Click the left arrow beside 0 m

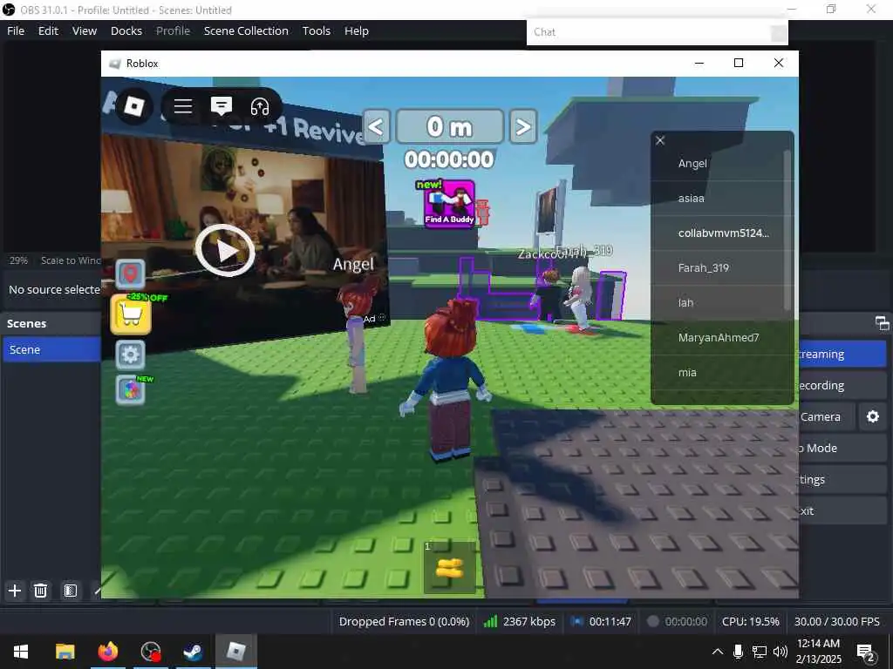(x=376, y=126)
